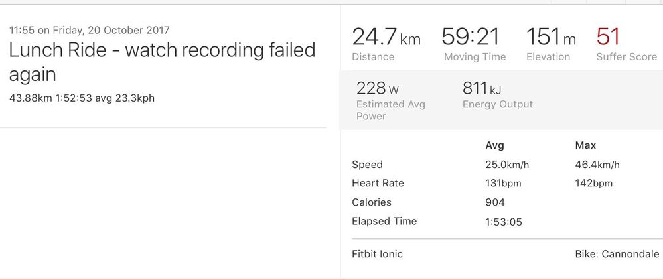The height and width of the screenshot is (280, 663).
Task: Select the 43.88km activity description text
Action: coord(82,98)
